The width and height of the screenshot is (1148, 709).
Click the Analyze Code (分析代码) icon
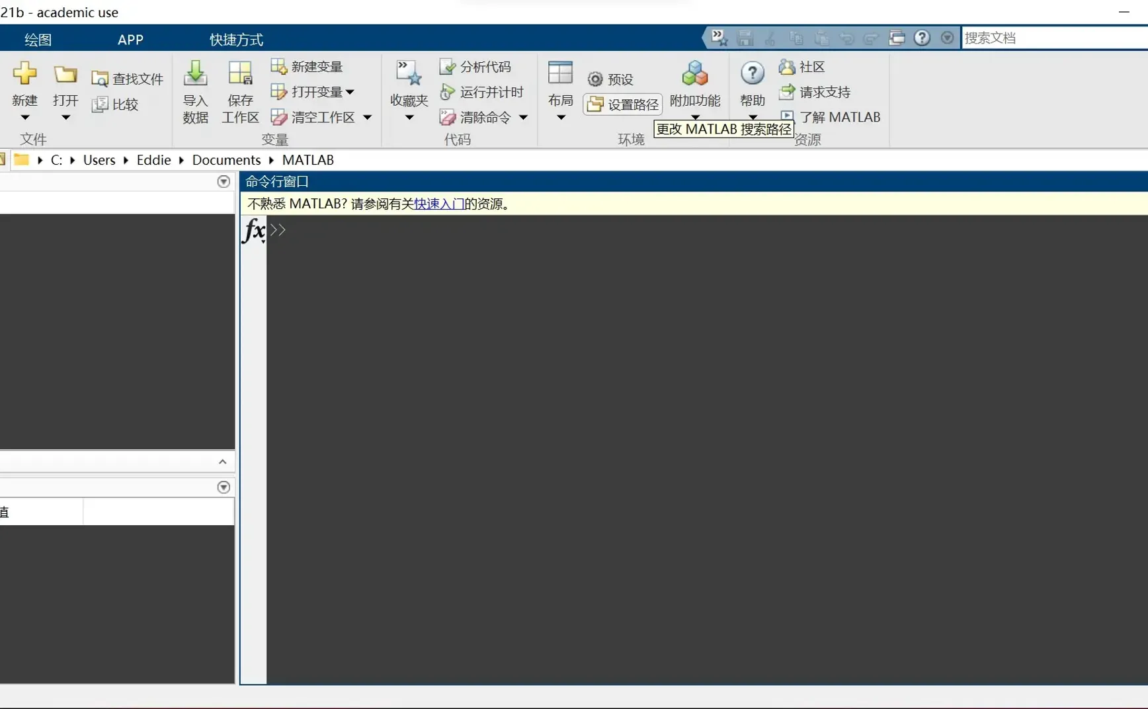(x=448, y=67)
